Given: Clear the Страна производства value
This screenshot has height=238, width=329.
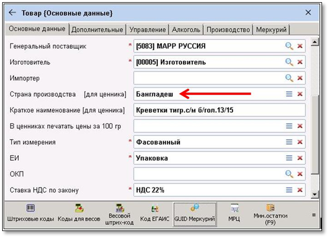Looking at the screenshot, I should 300,95.
